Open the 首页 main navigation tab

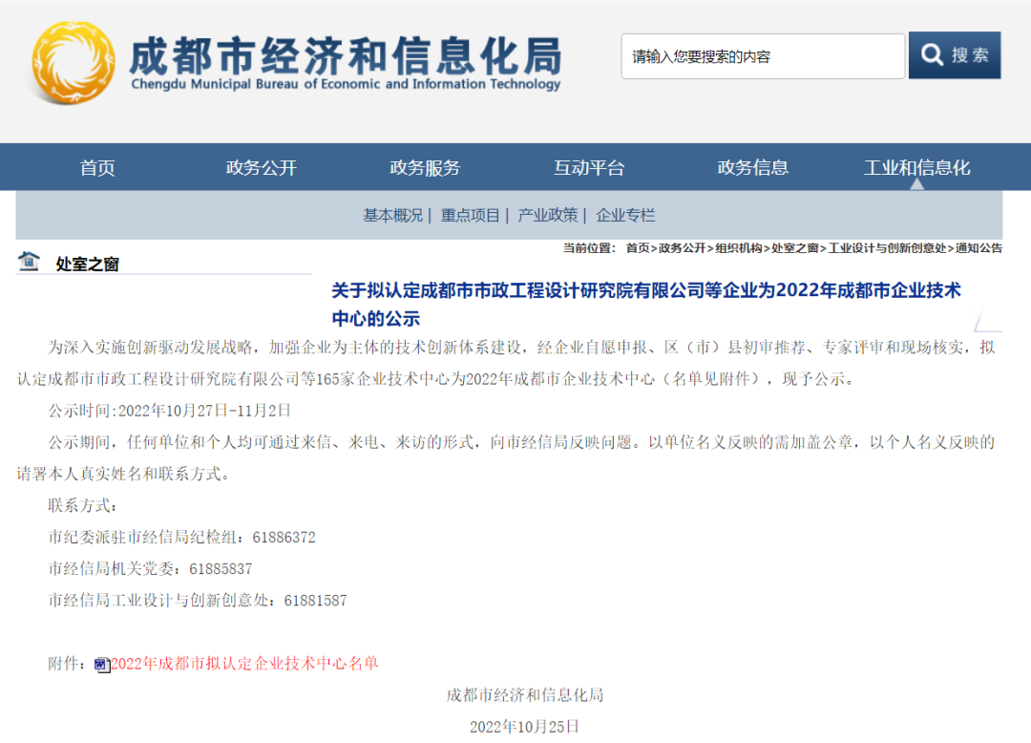(x=97, y=168)
